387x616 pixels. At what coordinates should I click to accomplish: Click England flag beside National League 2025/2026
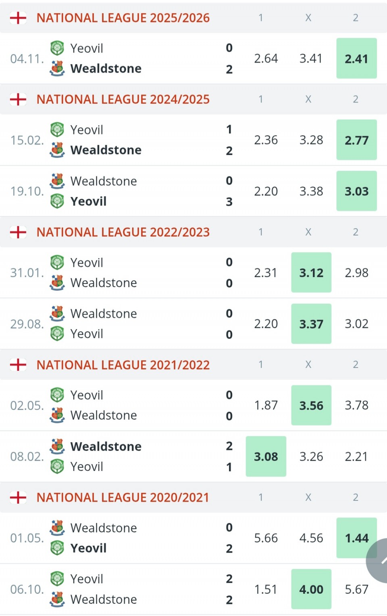[18, 18]
